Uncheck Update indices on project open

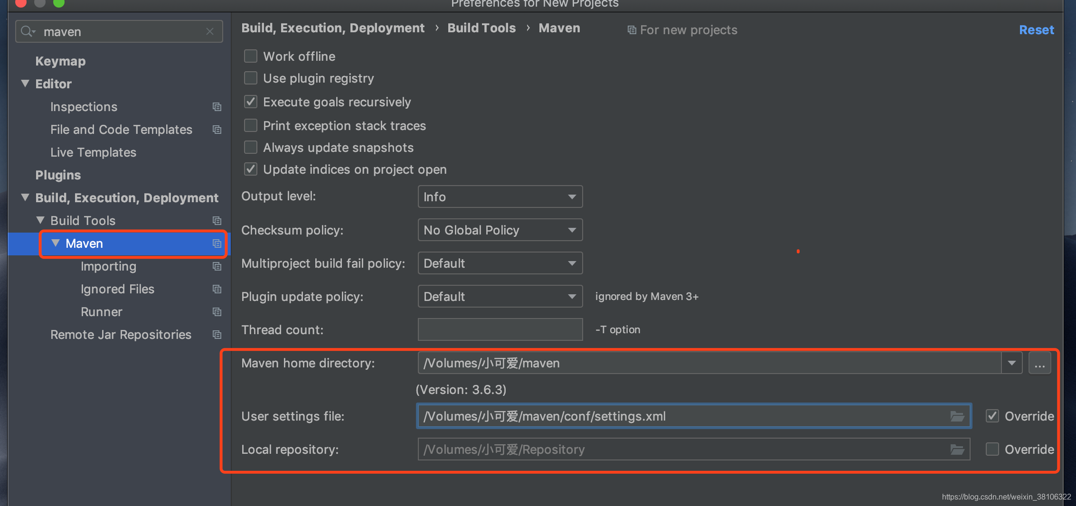251,169
